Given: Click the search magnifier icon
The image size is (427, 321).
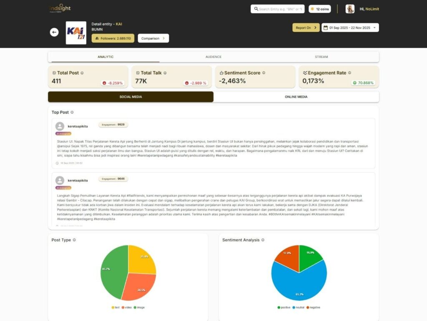Looking at the screenshot, I should (256, 8).
